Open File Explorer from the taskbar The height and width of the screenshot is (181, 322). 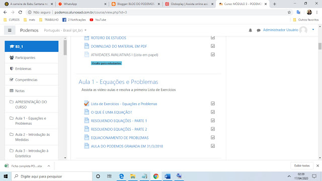(133, 176)
